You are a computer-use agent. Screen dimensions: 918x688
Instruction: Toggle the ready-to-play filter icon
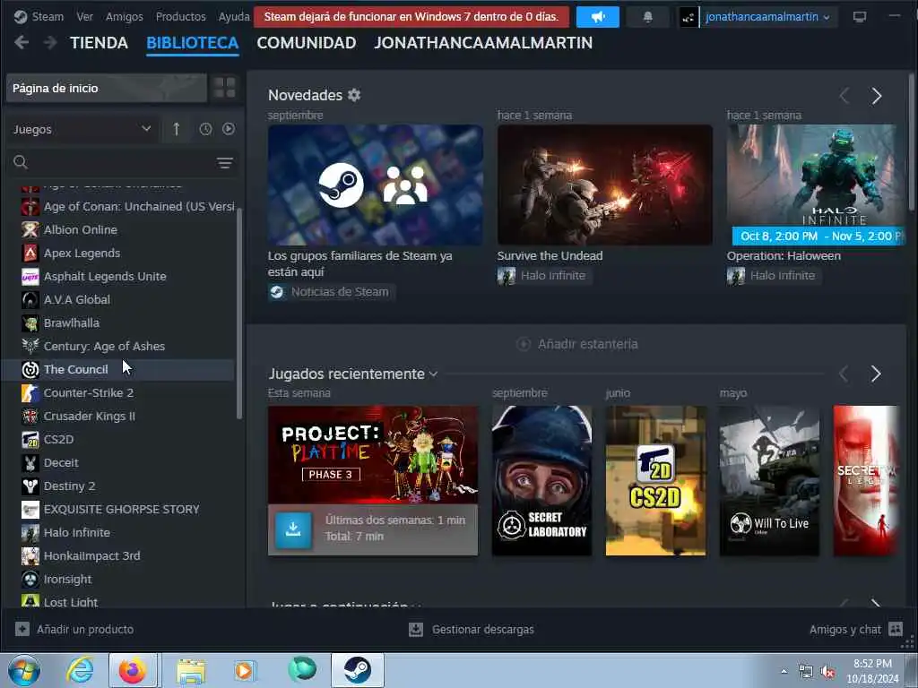click(x=229, y=129)
